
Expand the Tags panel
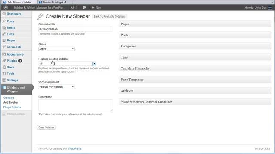coord(195,57)
